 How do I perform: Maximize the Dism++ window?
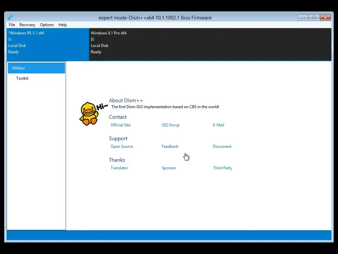point(314,18)
